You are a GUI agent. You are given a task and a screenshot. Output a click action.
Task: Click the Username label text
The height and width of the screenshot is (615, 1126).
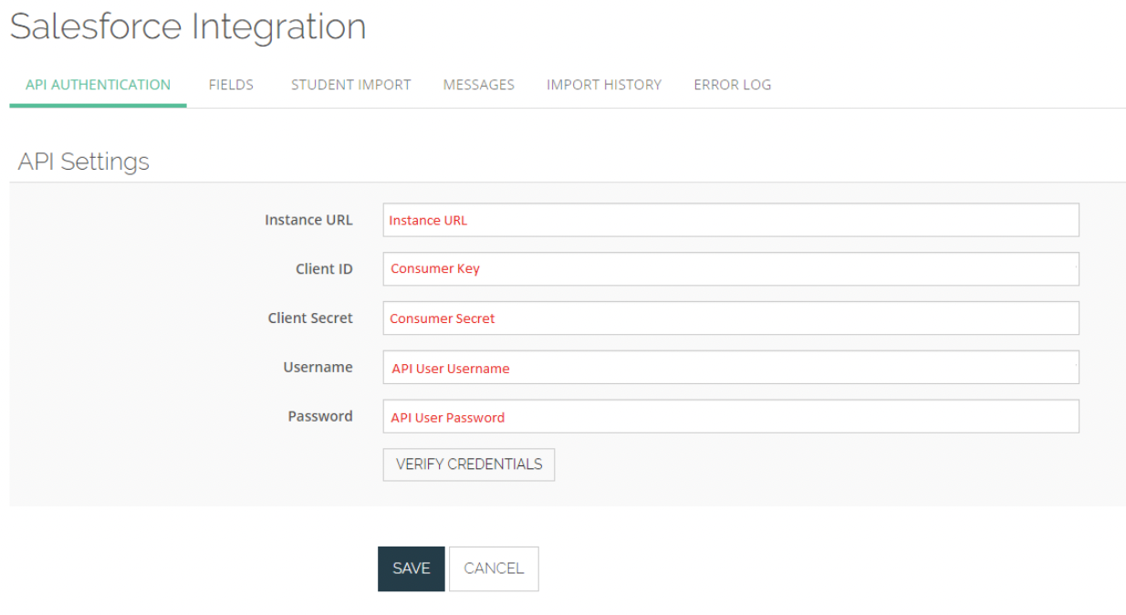tap(318, 367)
